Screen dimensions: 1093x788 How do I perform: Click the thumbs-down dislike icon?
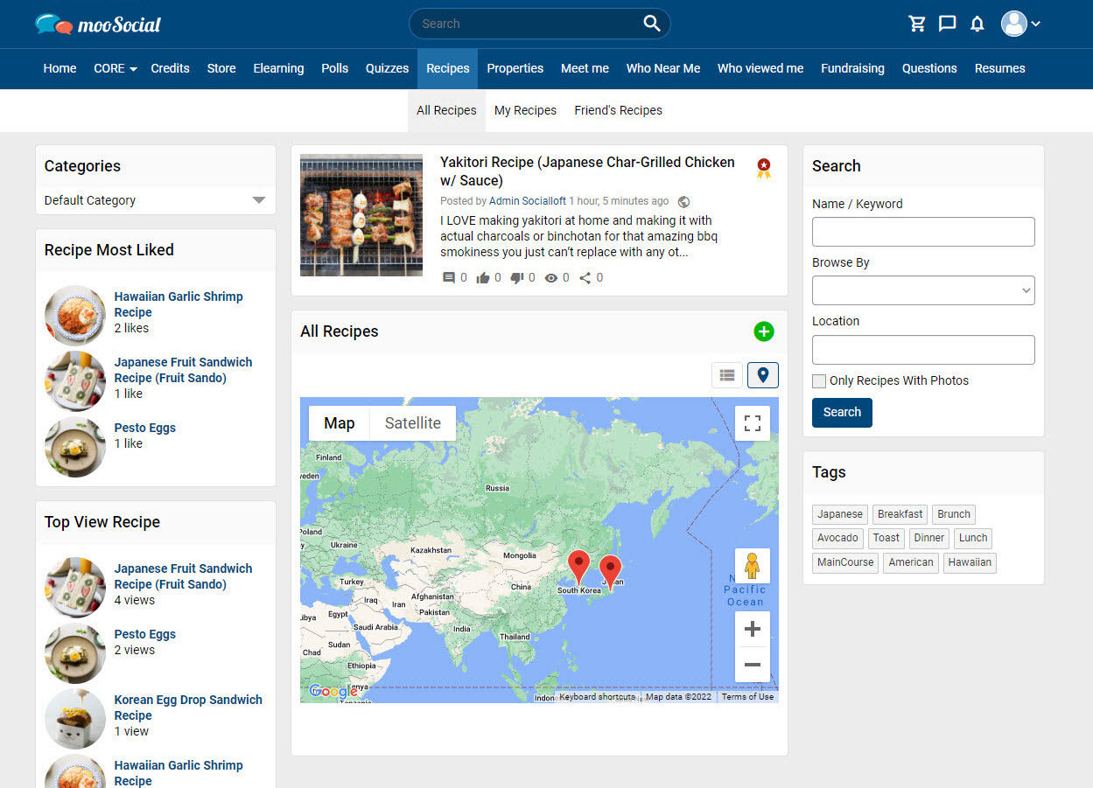click(516, 278)
